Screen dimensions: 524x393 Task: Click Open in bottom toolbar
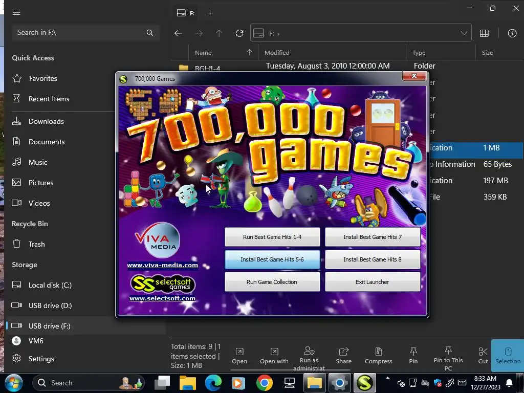239,356
